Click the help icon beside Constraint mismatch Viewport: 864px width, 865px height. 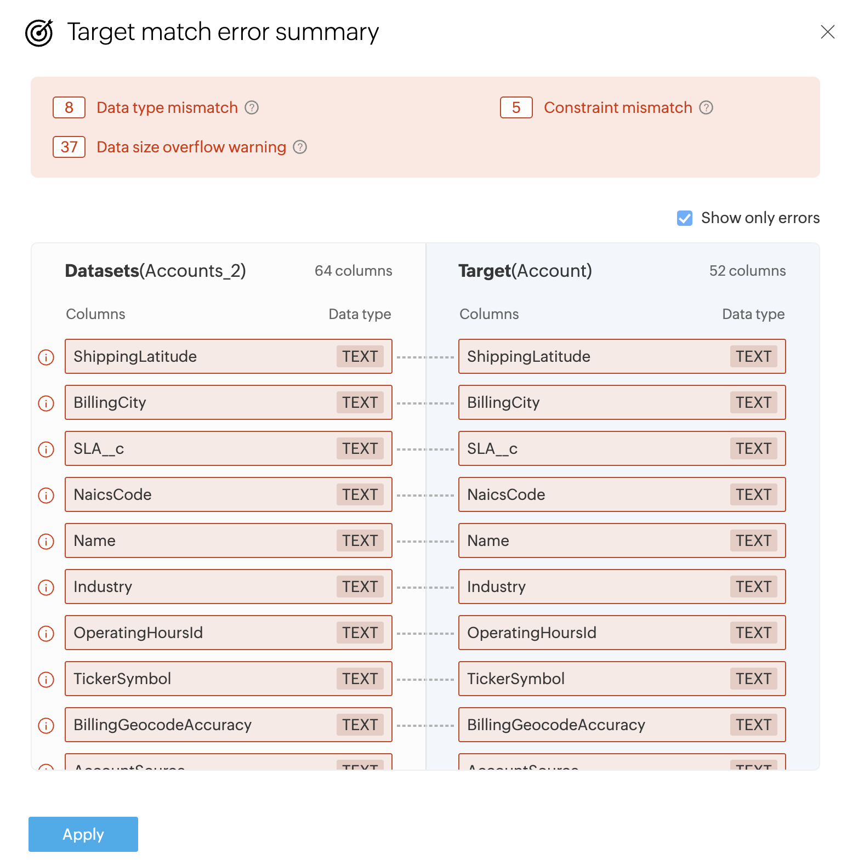coord(706,107)
